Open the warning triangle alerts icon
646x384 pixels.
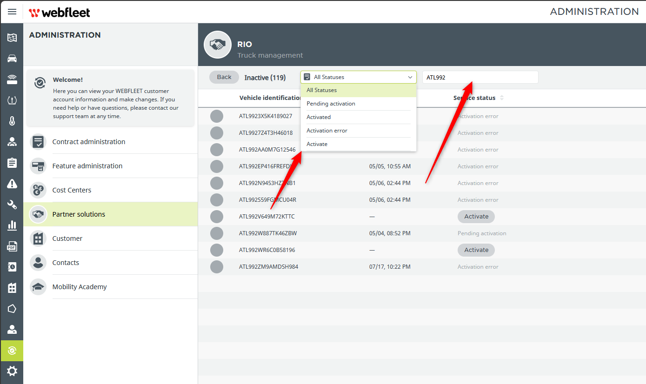(12, 184)
